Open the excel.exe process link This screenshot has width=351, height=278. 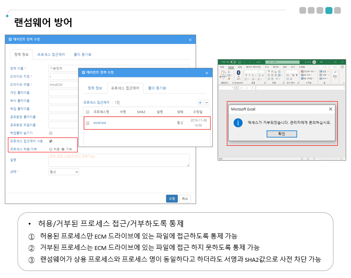[x=100, y=123]
